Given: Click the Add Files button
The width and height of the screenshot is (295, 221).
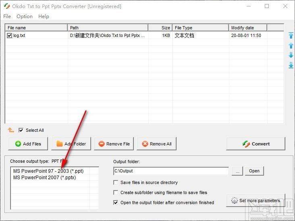Looking at the screenshot, I should [28, 144].
